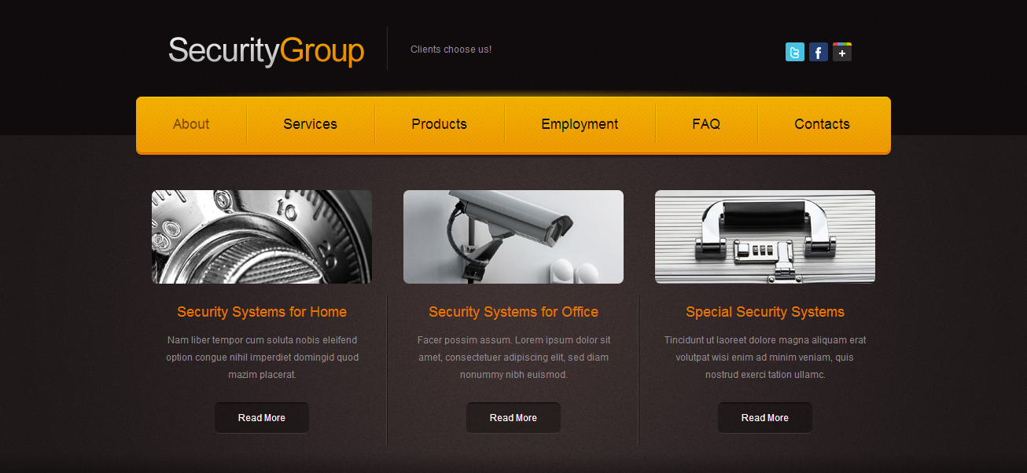Click Read More under Special Security Systems

point(765,418)
